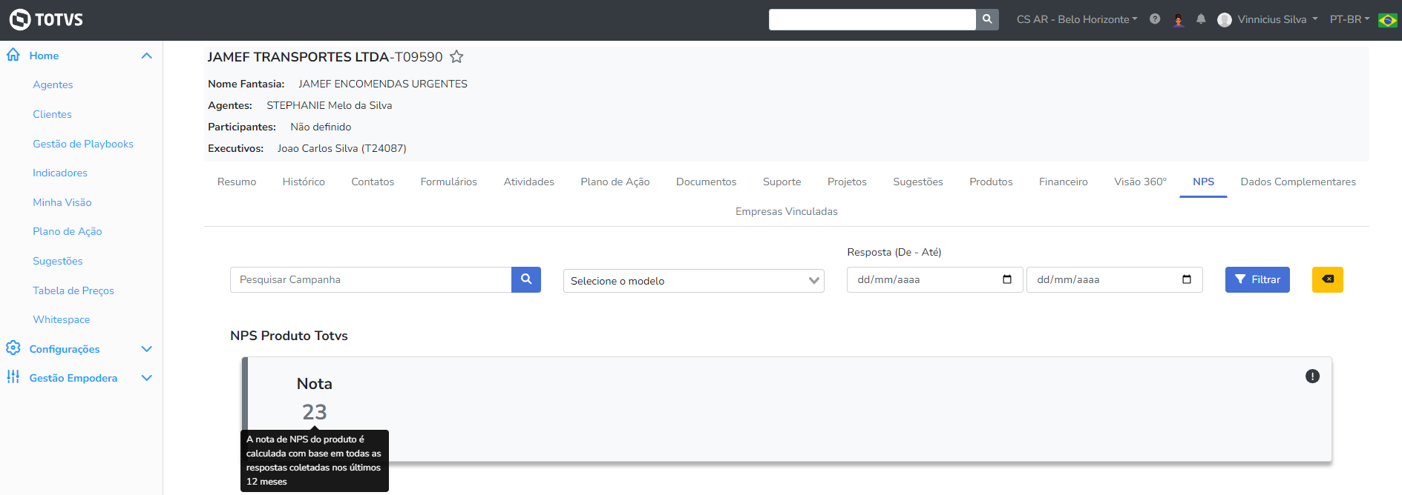Open the Vinnicius Silva user dropdown
The height and width of the screenshot is (495, 1402).
pos(1277,19)
